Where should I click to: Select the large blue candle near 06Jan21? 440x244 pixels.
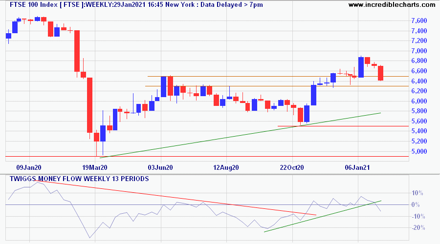[x=361, y=67]
